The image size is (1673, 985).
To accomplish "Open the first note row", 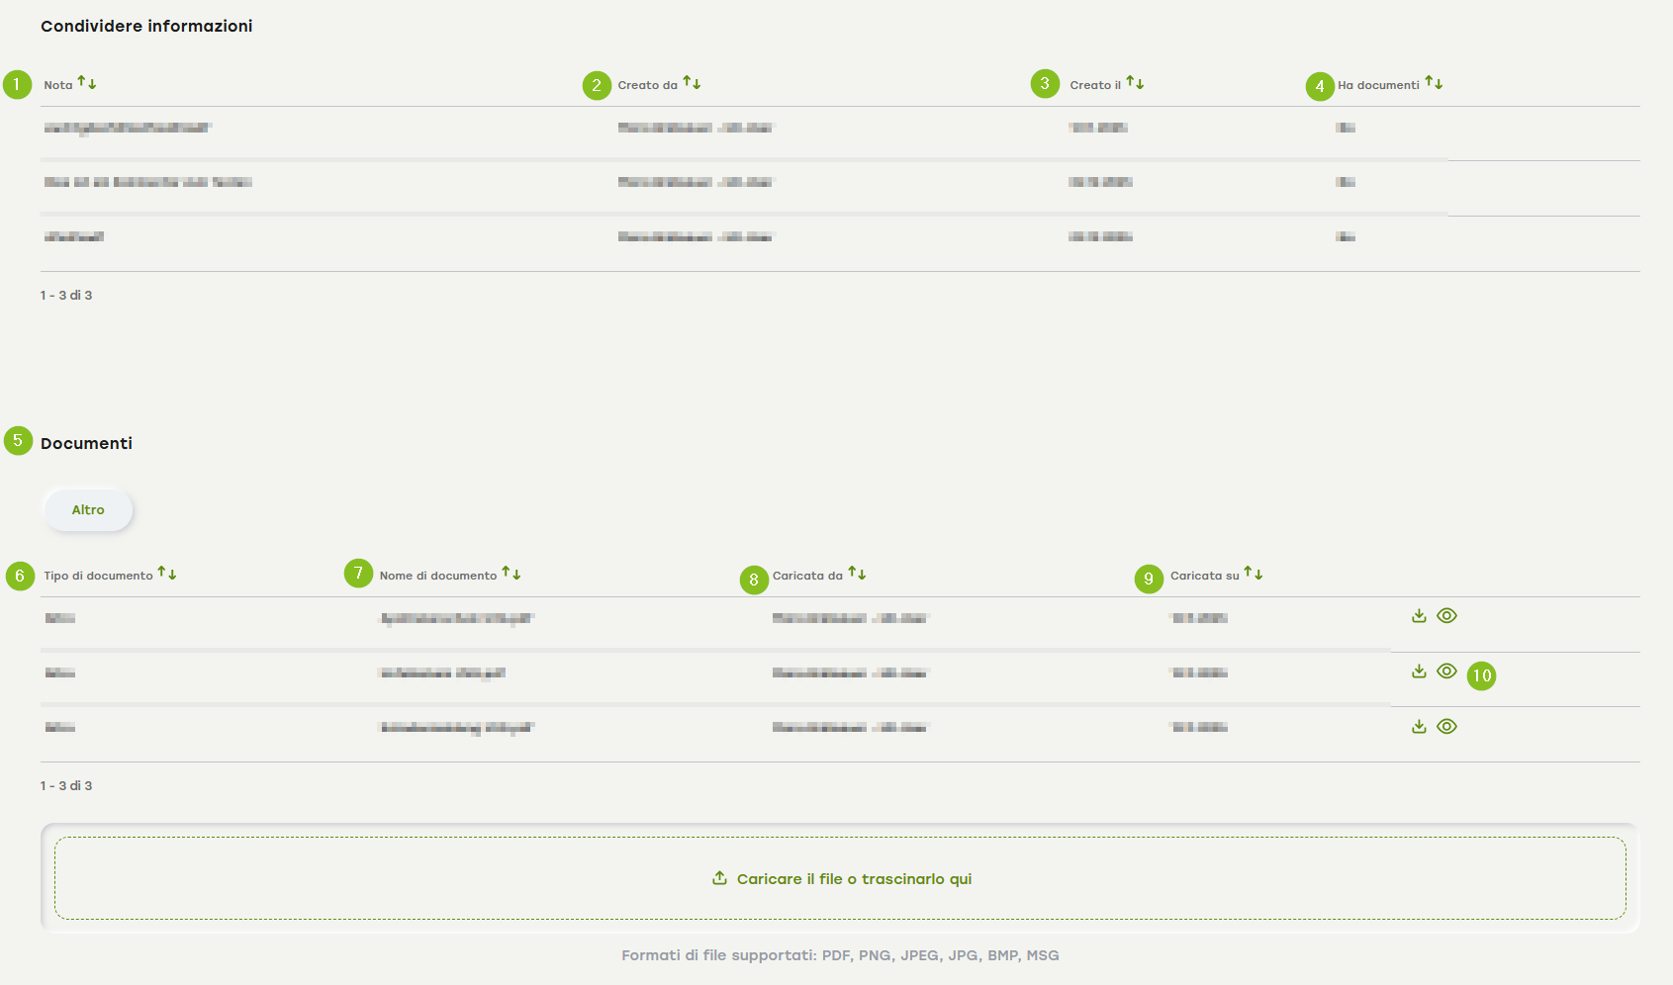I will tap(128, 128).
